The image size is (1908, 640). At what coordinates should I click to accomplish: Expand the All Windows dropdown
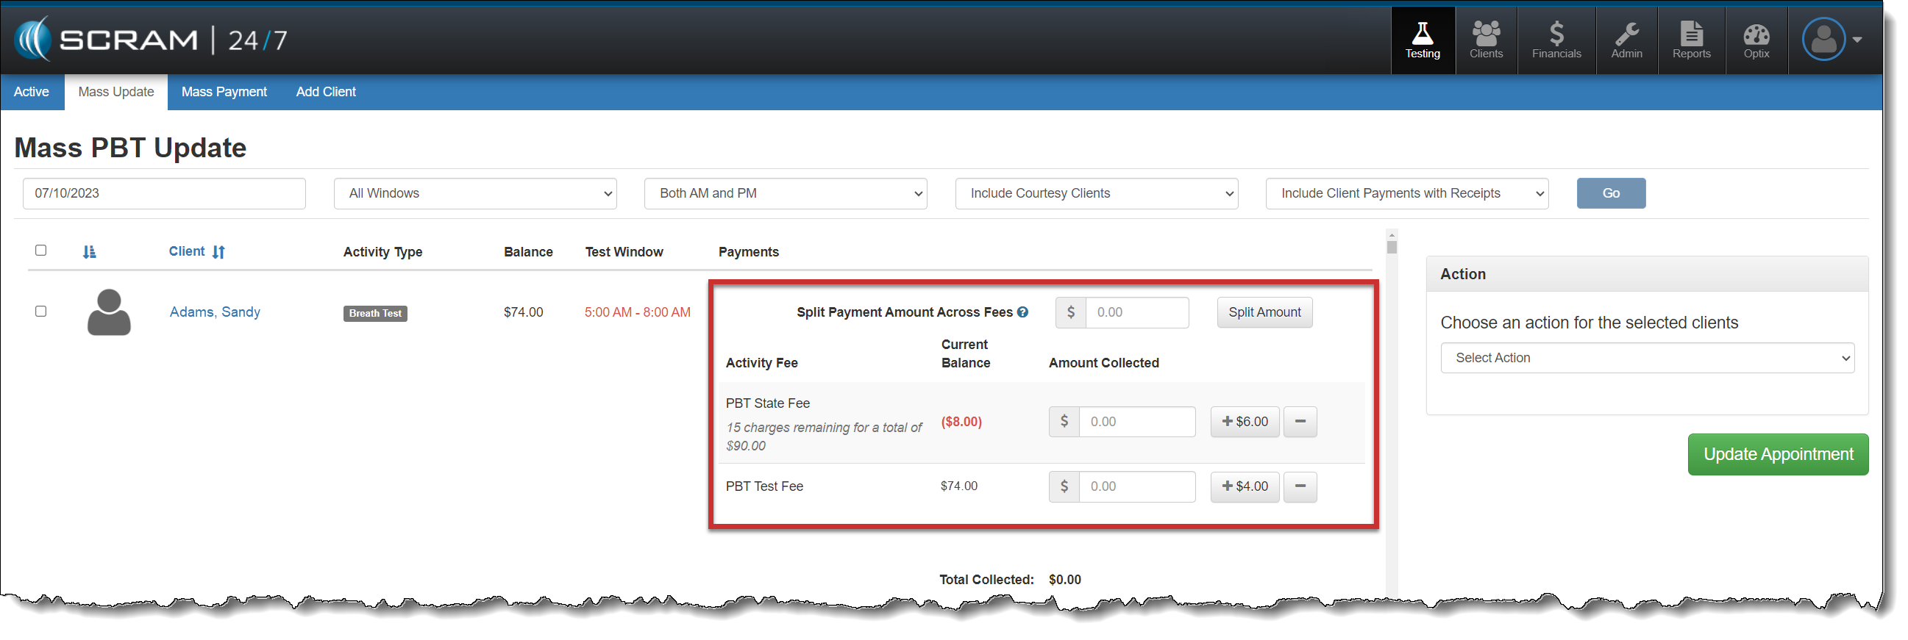(x=474, y=194)
